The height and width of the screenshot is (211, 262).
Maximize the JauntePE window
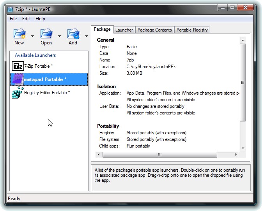(x=232, y=7)
